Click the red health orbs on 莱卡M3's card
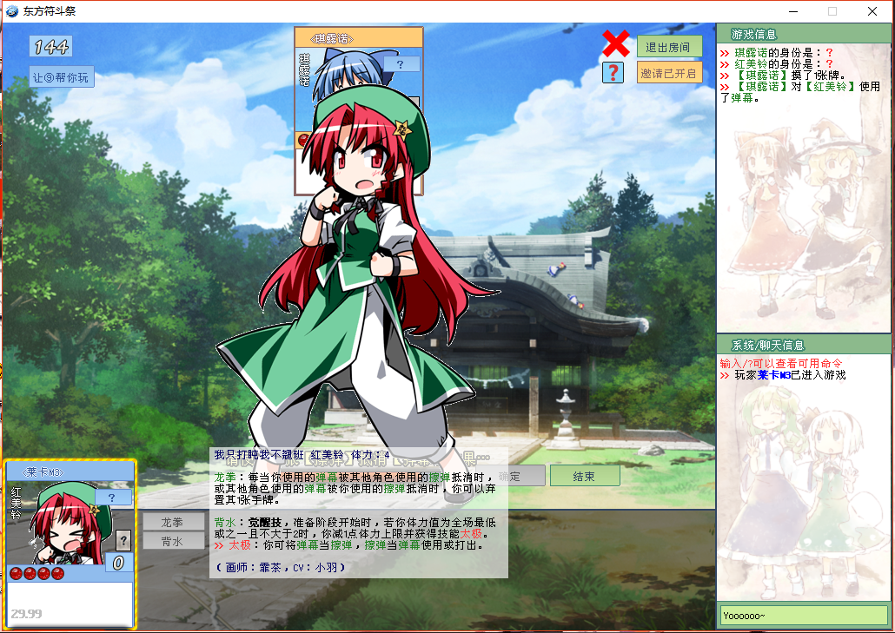The image size is (895, 633). [37, 573]
